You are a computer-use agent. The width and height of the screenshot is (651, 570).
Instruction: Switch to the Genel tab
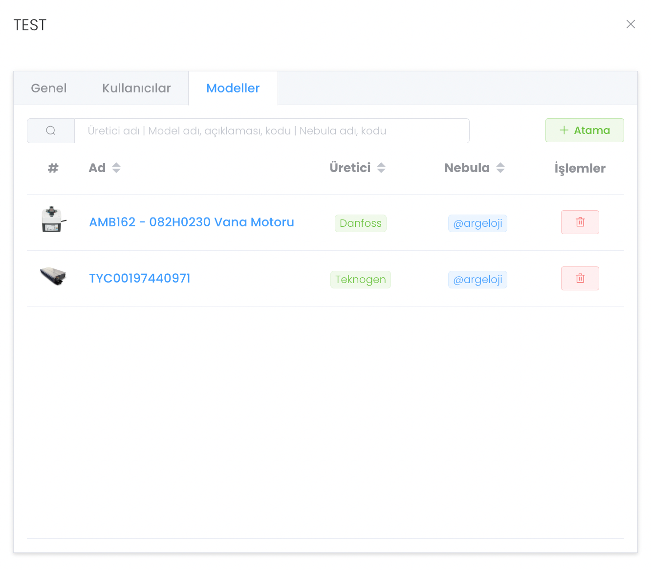click(x=49, y=88)
